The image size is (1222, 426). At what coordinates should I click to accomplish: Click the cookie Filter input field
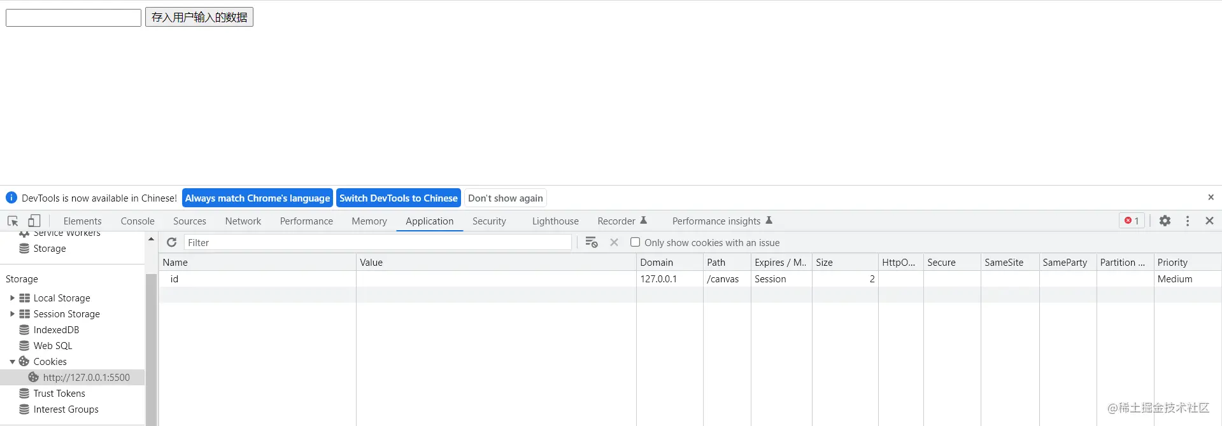[377, 243]
